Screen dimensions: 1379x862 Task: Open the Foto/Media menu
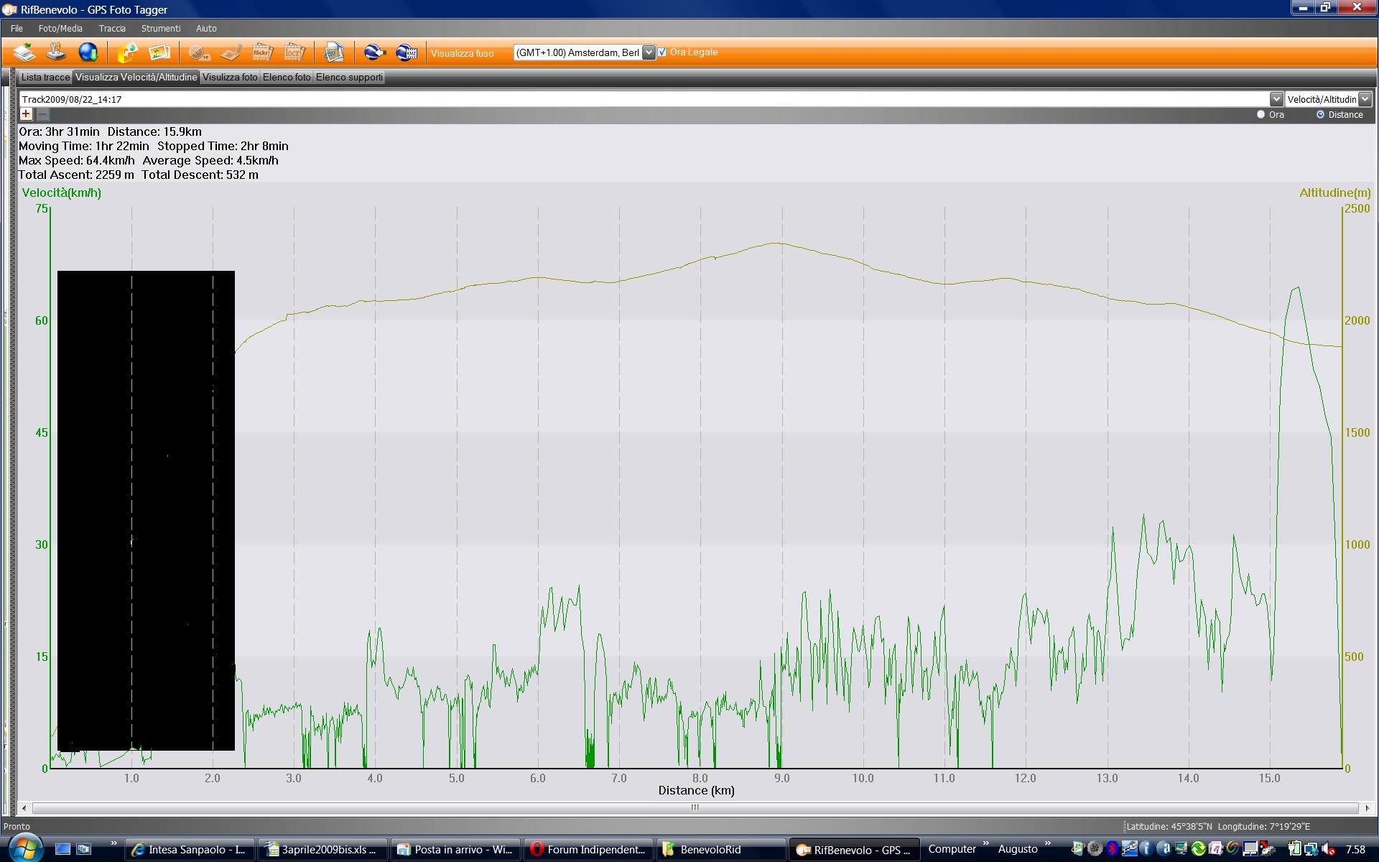pyautogui.click(x=60, y=29)
